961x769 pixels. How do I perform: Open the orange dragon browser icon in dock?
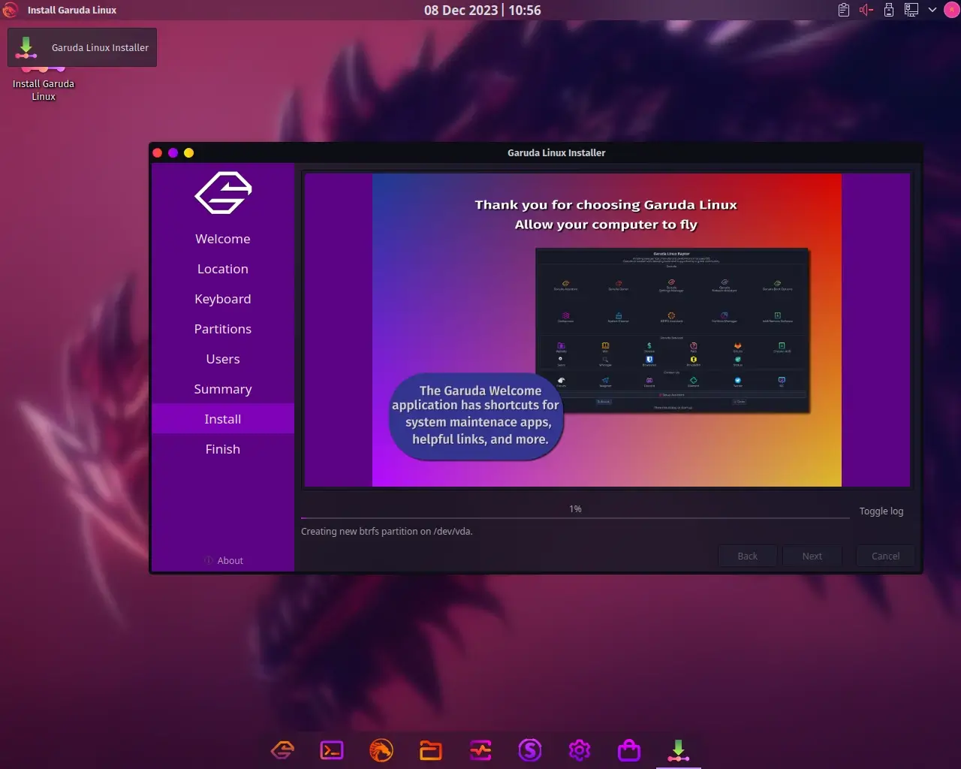[381, 749]
